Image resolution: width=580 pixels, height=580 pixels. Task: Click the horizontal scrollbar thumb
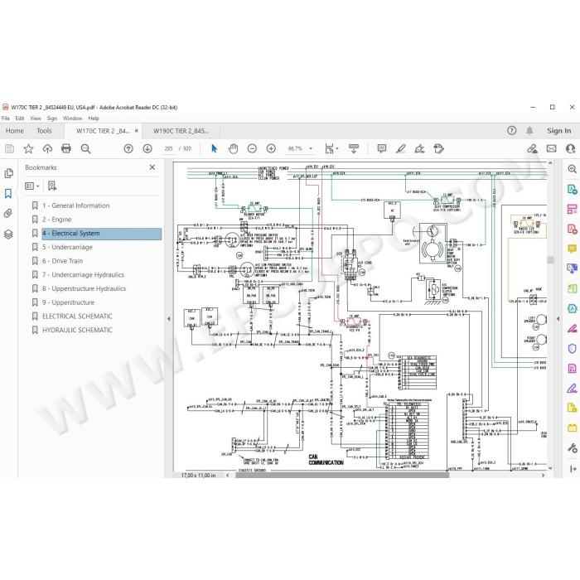tap(342, 476)
